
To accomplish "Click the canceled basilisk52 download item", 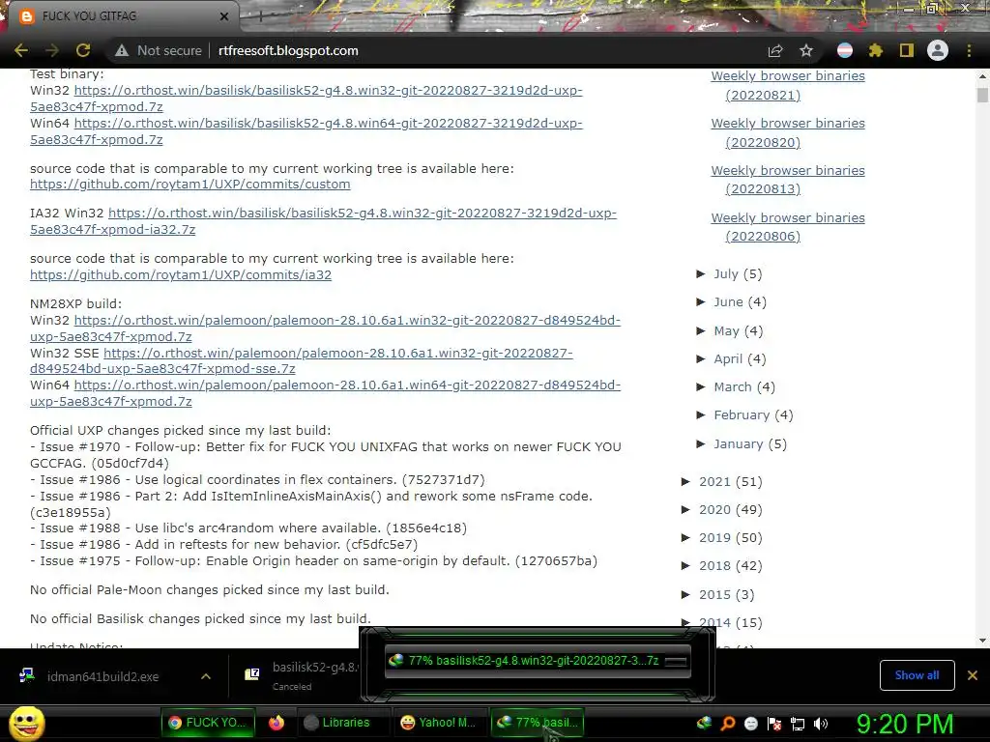I will coord(303,675).
